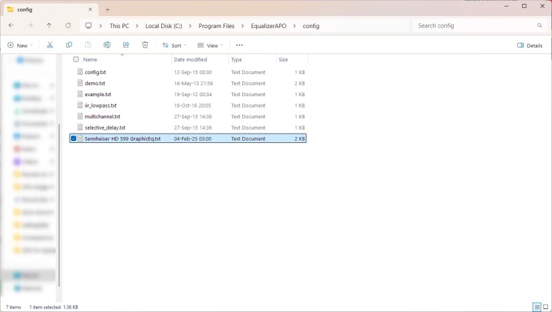
Task: Click date 19-Oct-16 20:05 of iir_lowpass.txt
Action: [193, 106]
